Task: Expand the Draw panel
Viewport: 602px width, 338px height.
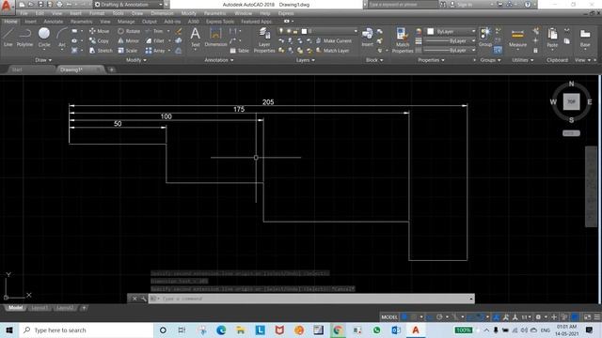Action: [x=43, y=60]
